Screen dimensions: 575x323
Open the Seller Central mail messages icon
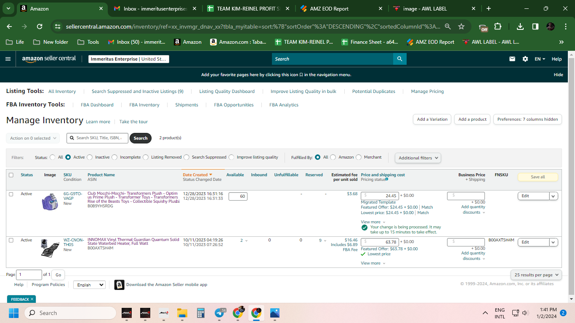tap(512, 59)
